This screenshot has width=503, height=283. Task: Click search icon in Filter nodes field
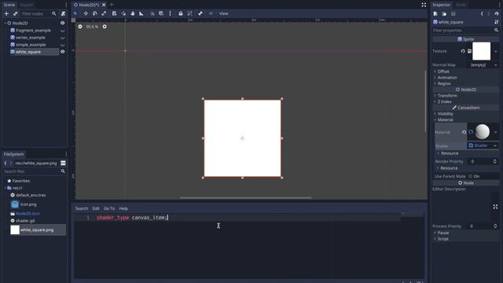(x=54, y=14)
